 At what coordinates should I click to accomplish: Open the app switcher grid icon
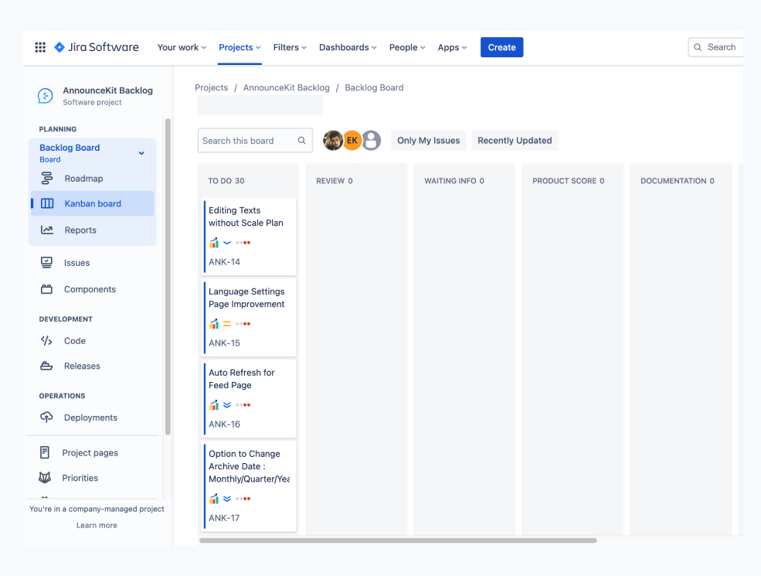40,47
